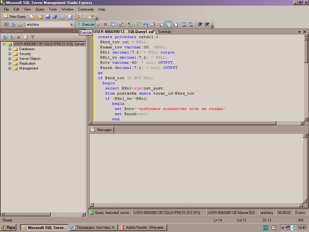This screenshot has height=232, width=309.
Task: Open the View menu
Action: click(x=27, y=9)
